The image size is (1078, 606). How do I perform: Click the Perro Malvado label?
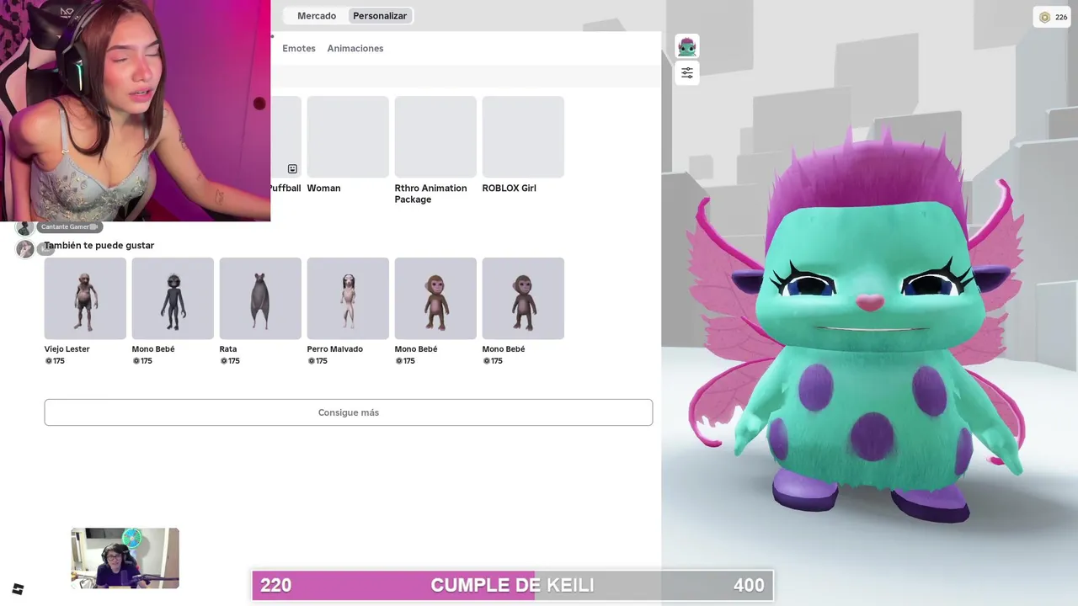point(335,349)
